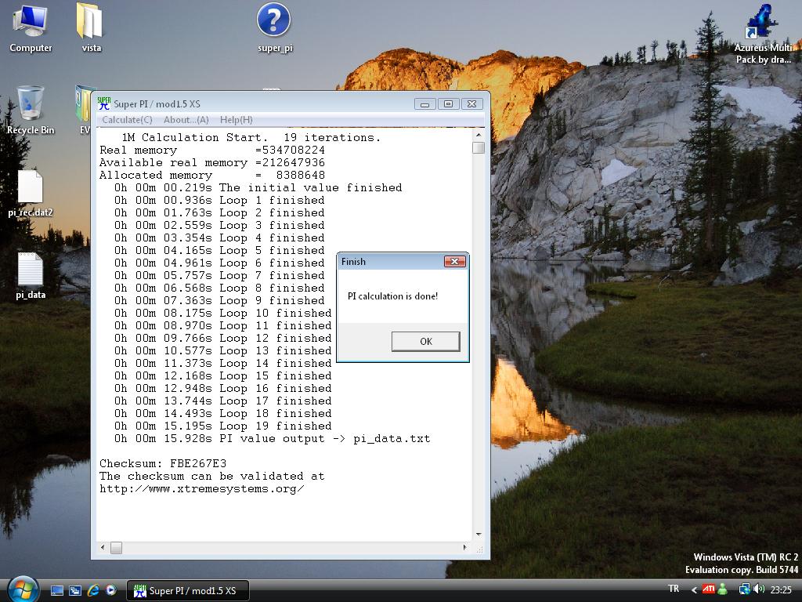
Task: Click the "PI calculation is done!" message
Action: coord(393,296)
